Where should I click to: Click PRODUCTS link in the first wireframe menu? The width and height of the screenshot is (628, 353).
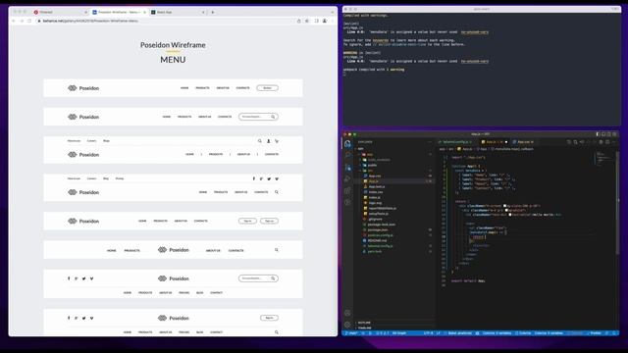pyautogui.click(x=202, y=88)
